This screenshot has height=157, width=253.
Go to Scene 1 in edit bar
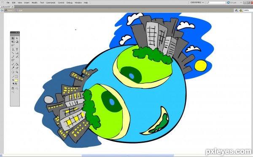(9, 10)
